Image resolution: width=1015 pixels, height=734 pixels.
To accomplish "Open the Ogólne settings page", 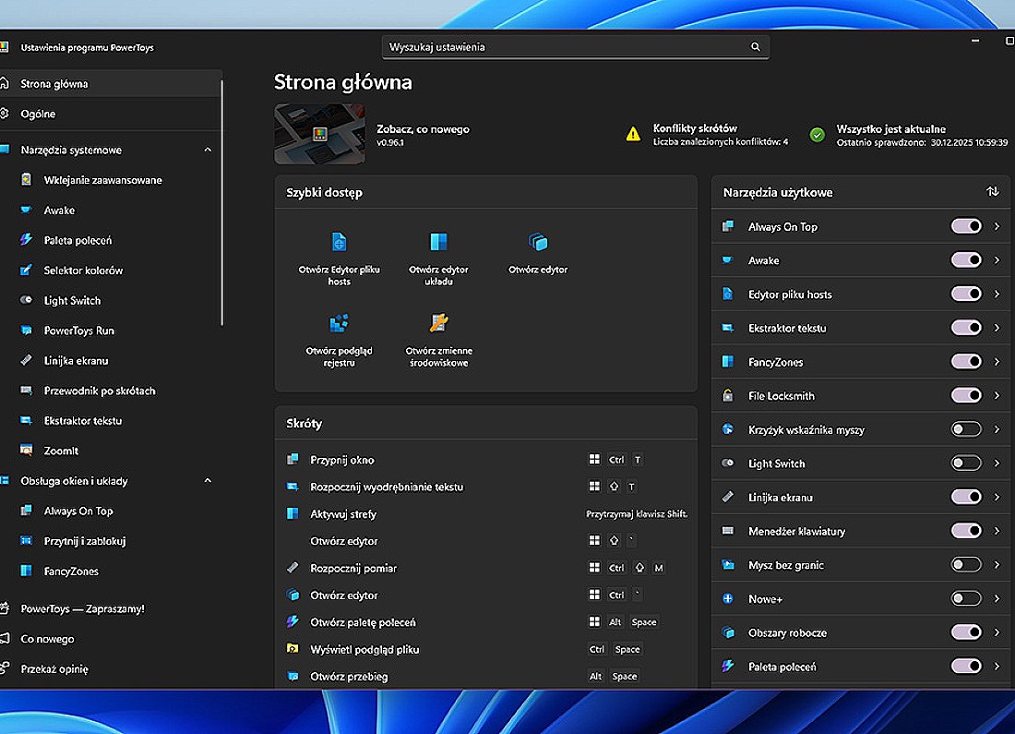I will click(x=39, y=114).
